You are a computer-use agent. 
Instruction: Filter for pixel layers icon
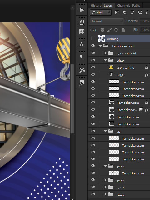pyautogui.click(x=117, y=12)
